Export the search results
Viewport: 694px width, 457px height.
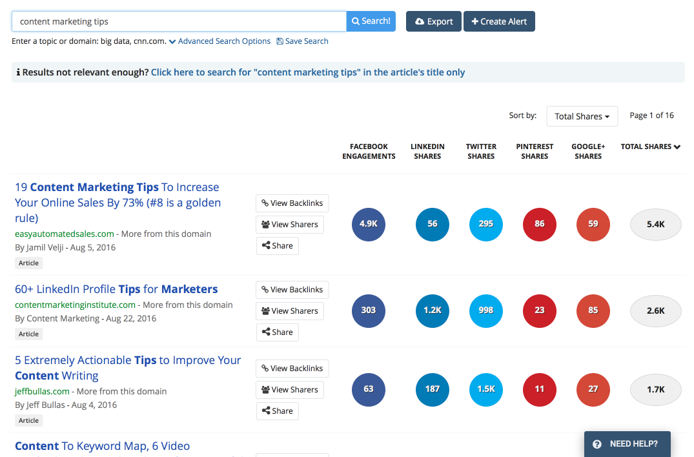pyautogui.click(x=434, y=21)
